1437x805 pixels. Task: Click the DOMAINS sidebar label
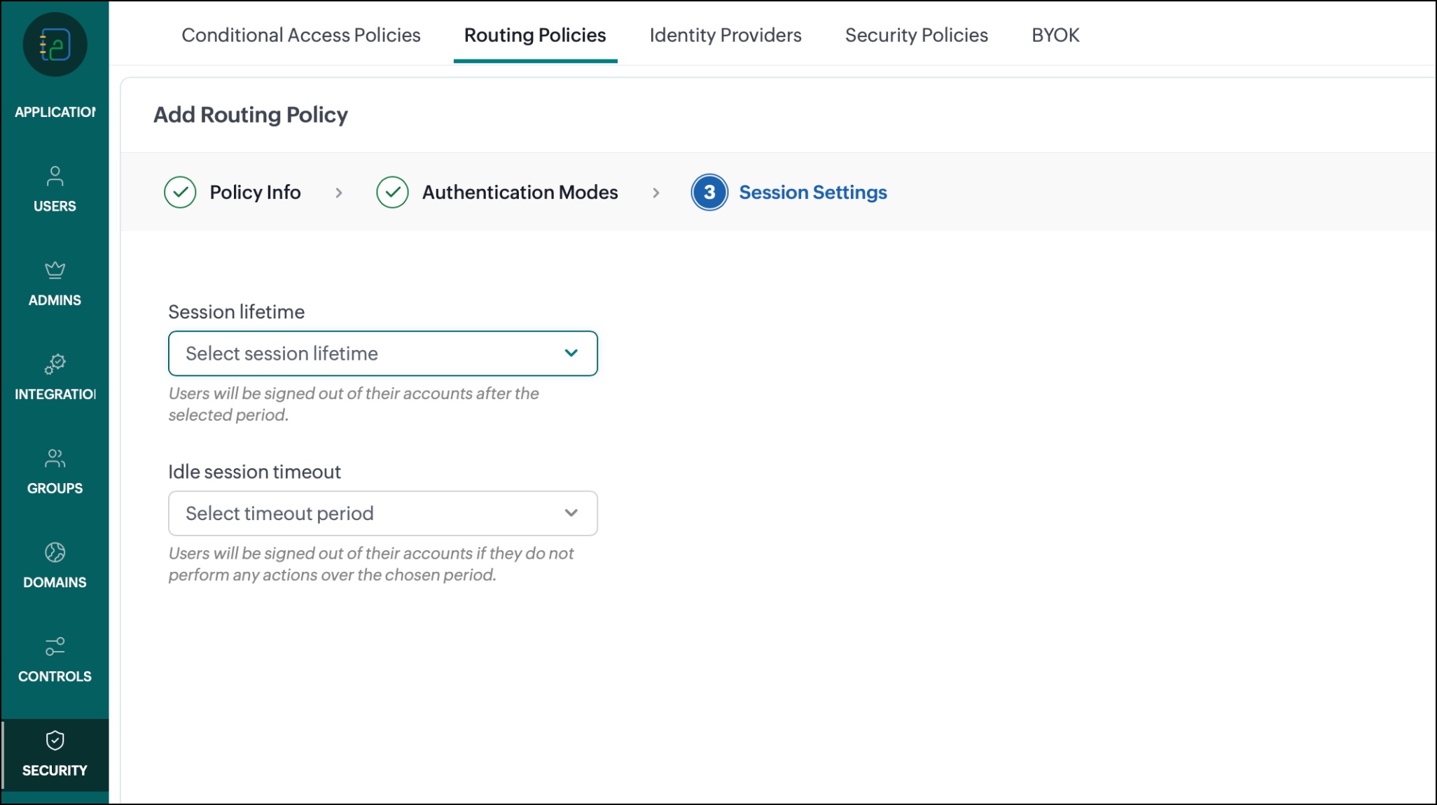click(55, 582)
